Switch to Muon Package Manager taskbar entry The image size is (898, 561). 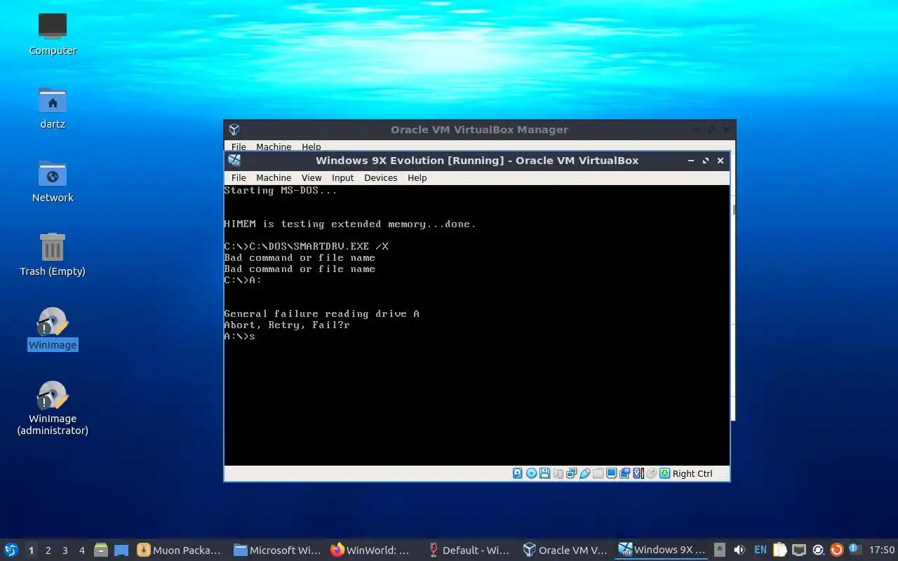coord(180,550)
